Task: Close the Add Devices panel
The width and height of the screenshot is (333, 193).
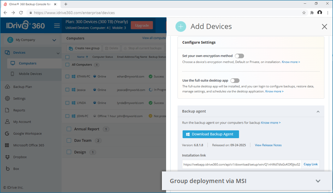Action: 324,27
